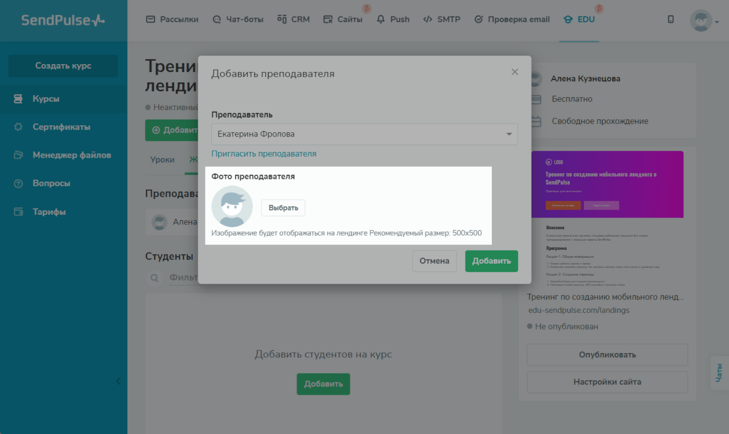Click the teacher photo avatar placeholder
This screenshot has width=729, height=434.
click(232, 206)
